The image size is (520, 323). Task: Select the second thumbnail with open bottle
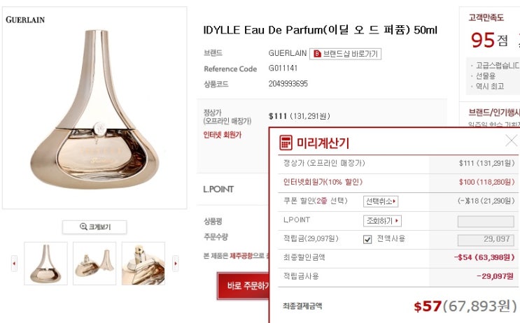94,264
